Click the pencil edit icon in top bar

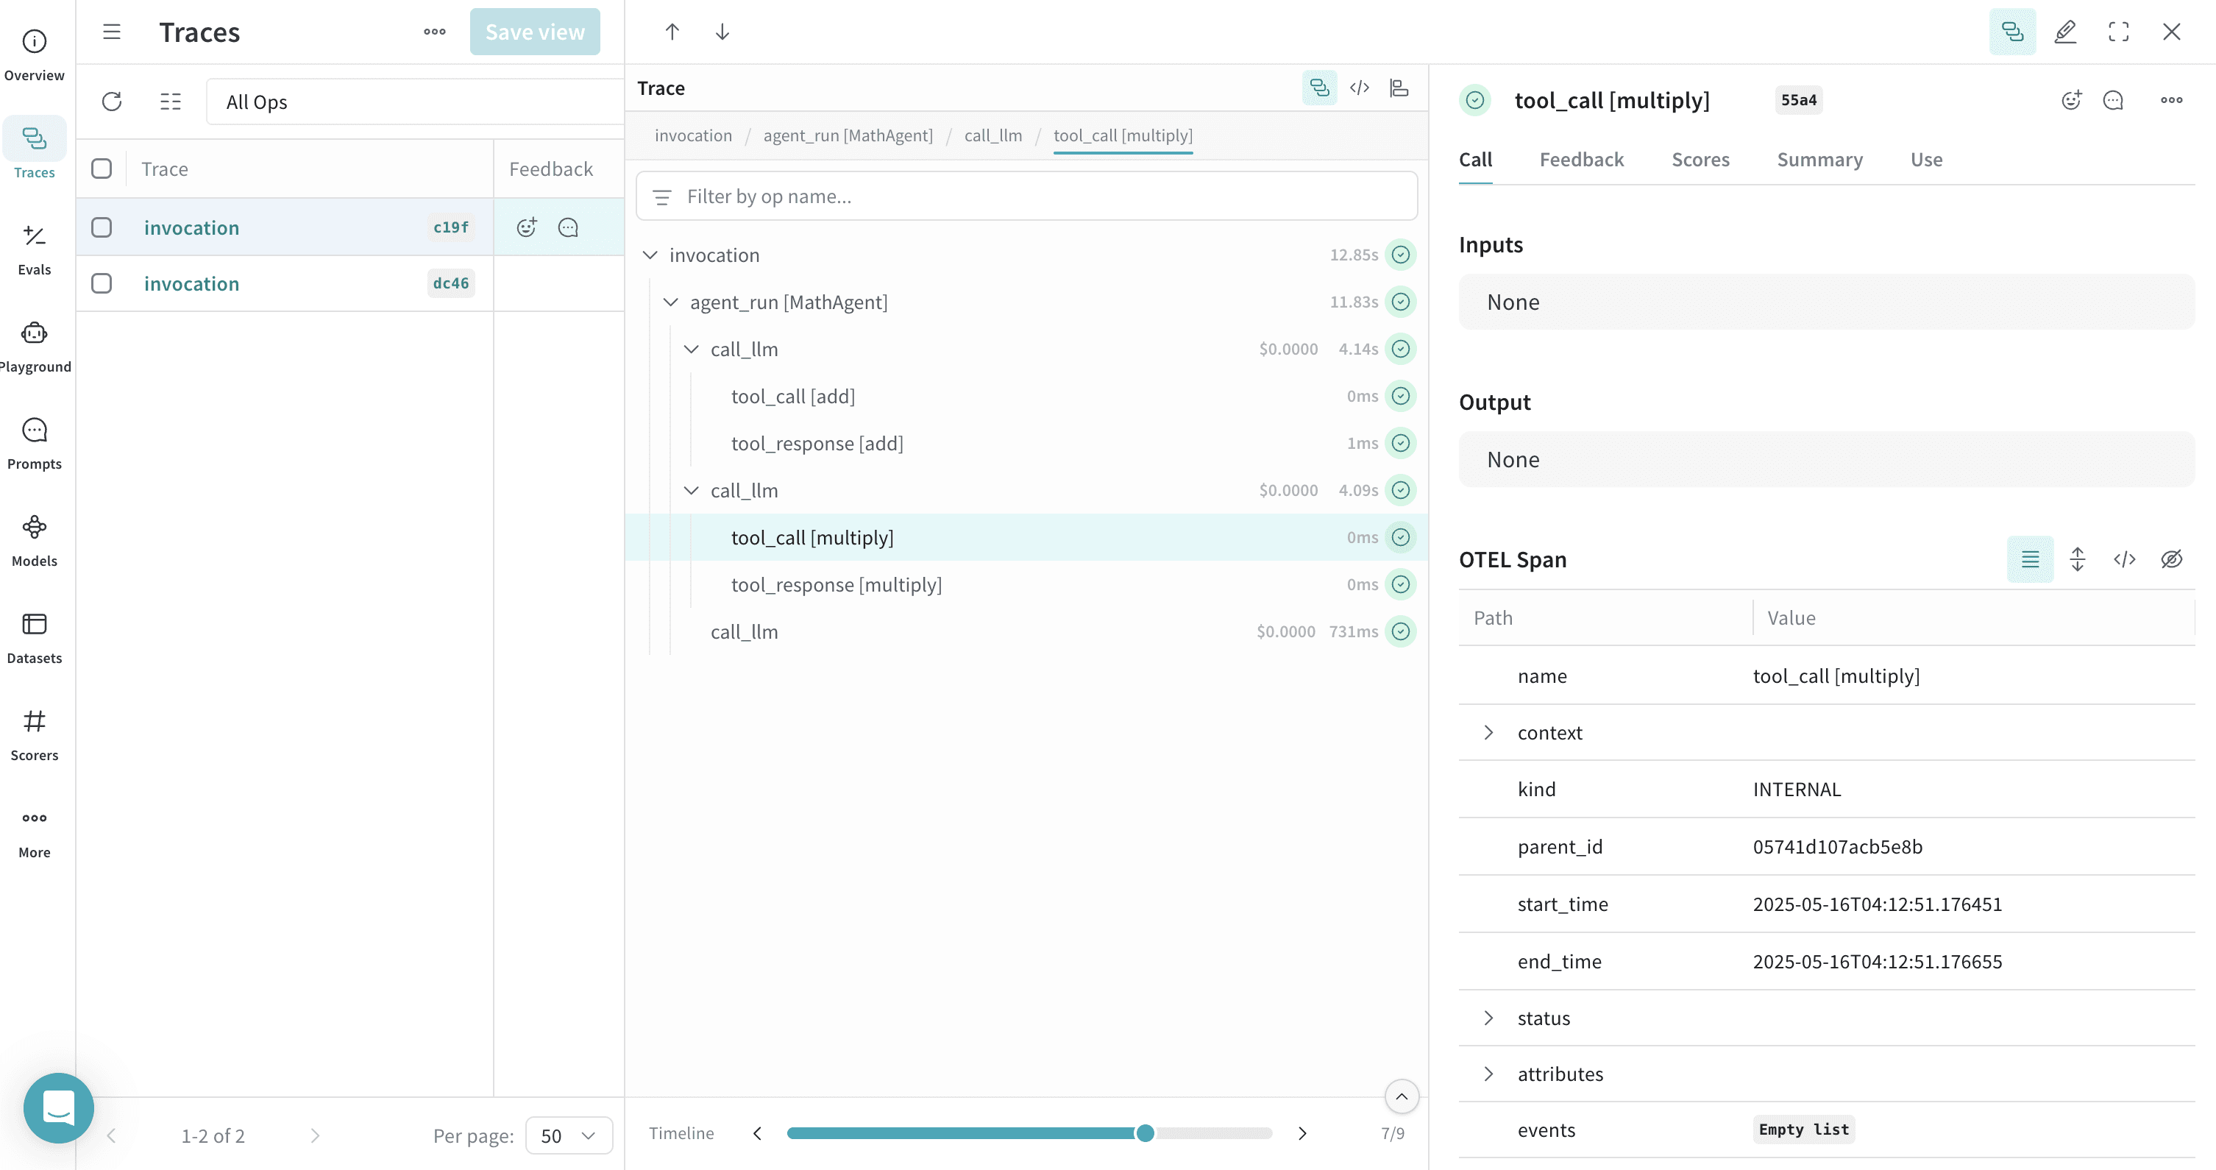(x=2065, y=32)
